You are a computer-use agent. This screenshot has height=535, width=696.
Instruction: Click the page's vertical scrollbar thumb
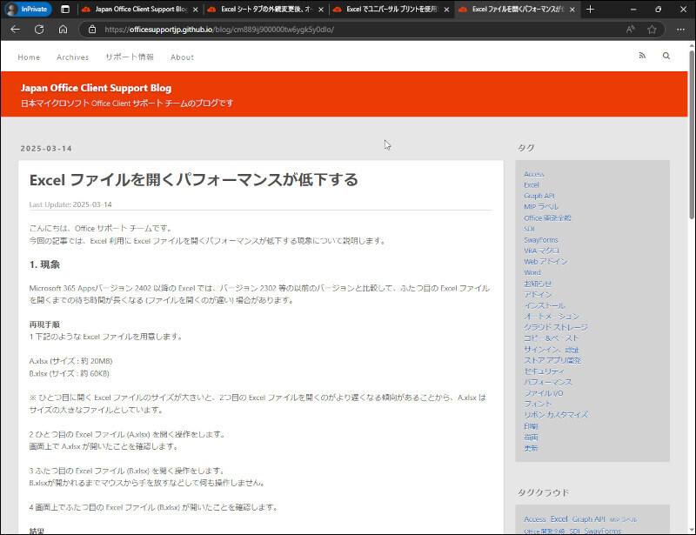coord(692,135)
